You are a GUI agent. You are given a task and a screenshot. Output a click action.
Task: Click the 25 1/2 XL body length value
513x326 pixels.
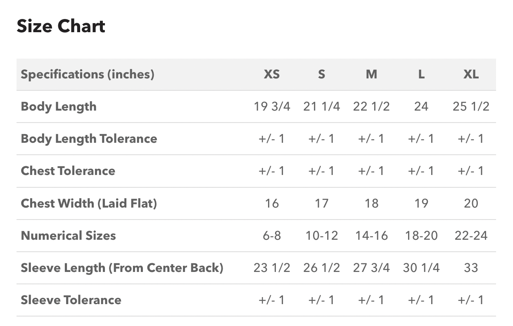coord(471,106)
